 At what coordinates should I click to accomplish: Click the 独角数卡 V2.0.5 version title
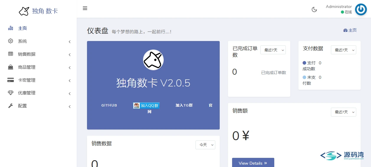(153, 83)
